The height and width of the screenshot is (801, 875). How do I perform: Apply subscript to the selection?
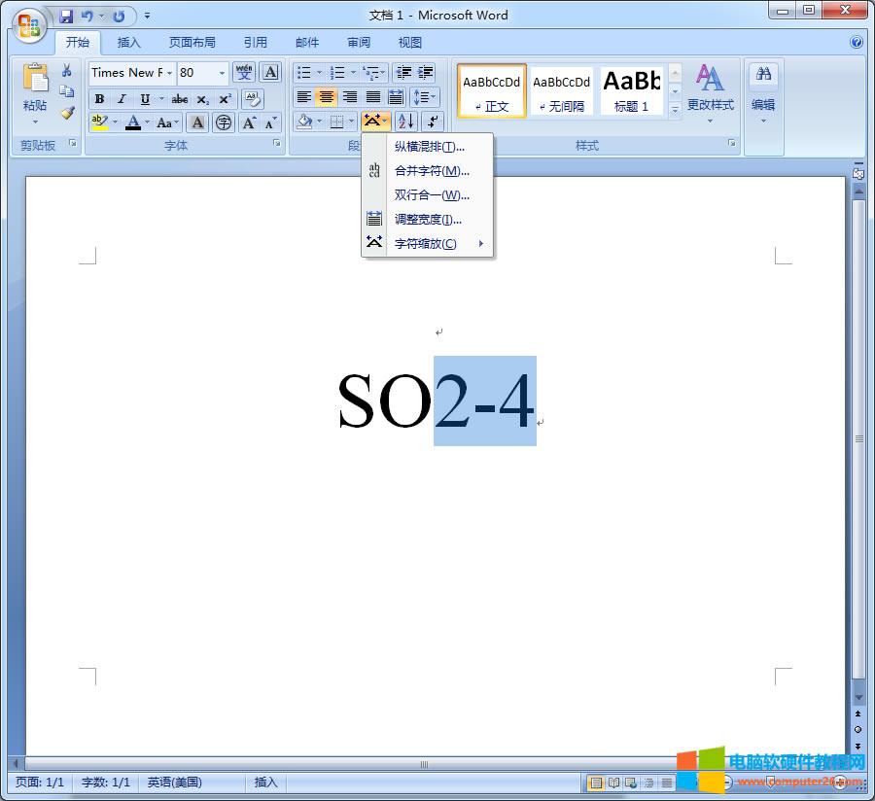click(x=202, y=99)
